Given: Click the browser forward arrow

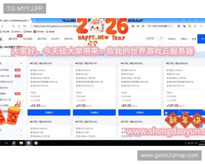Looking at the screenshot, I should coord(8,26).
